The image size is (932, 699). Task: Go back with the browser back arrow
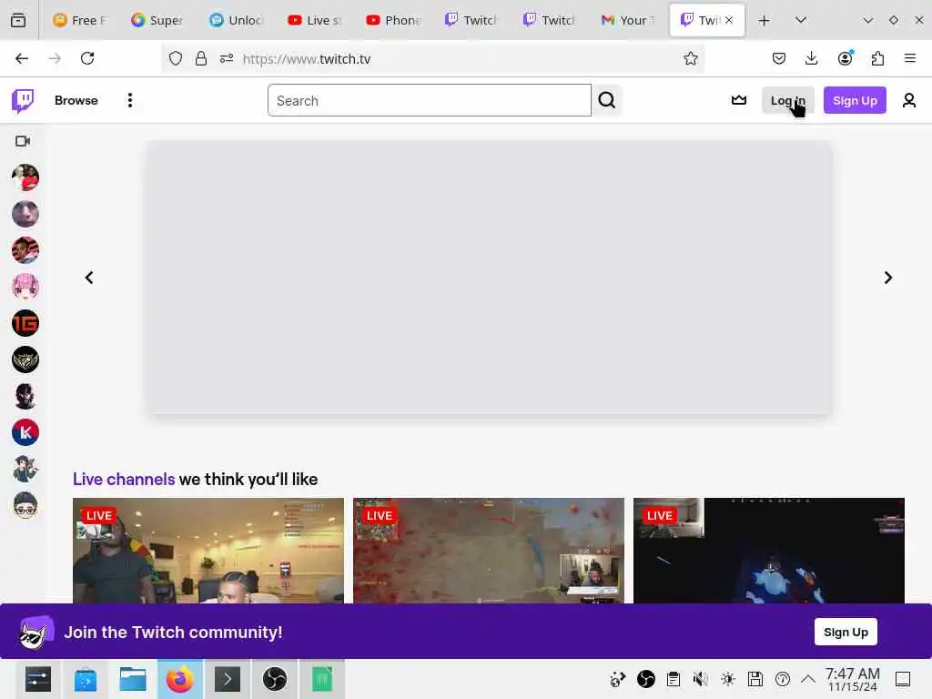click(22, 58)
